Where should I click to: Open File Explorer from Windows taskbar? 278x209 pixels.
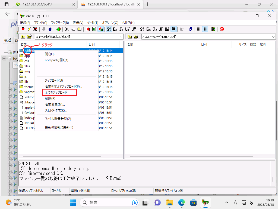pyautogui.click(x=170, y=202)
